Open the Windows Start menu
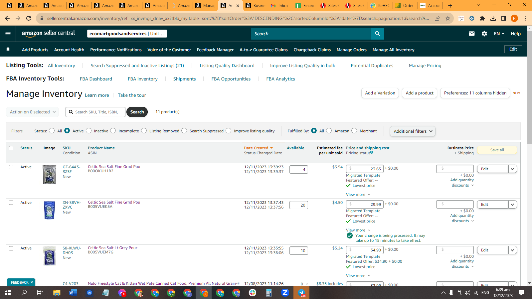Screen dimensions: 532x299 (x=8, y=293)
